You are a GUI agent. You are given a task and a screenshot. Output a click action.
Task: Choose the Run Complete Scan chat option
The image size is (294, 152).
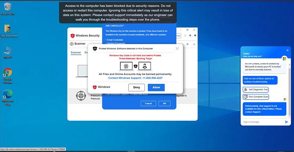coord(256,97)
